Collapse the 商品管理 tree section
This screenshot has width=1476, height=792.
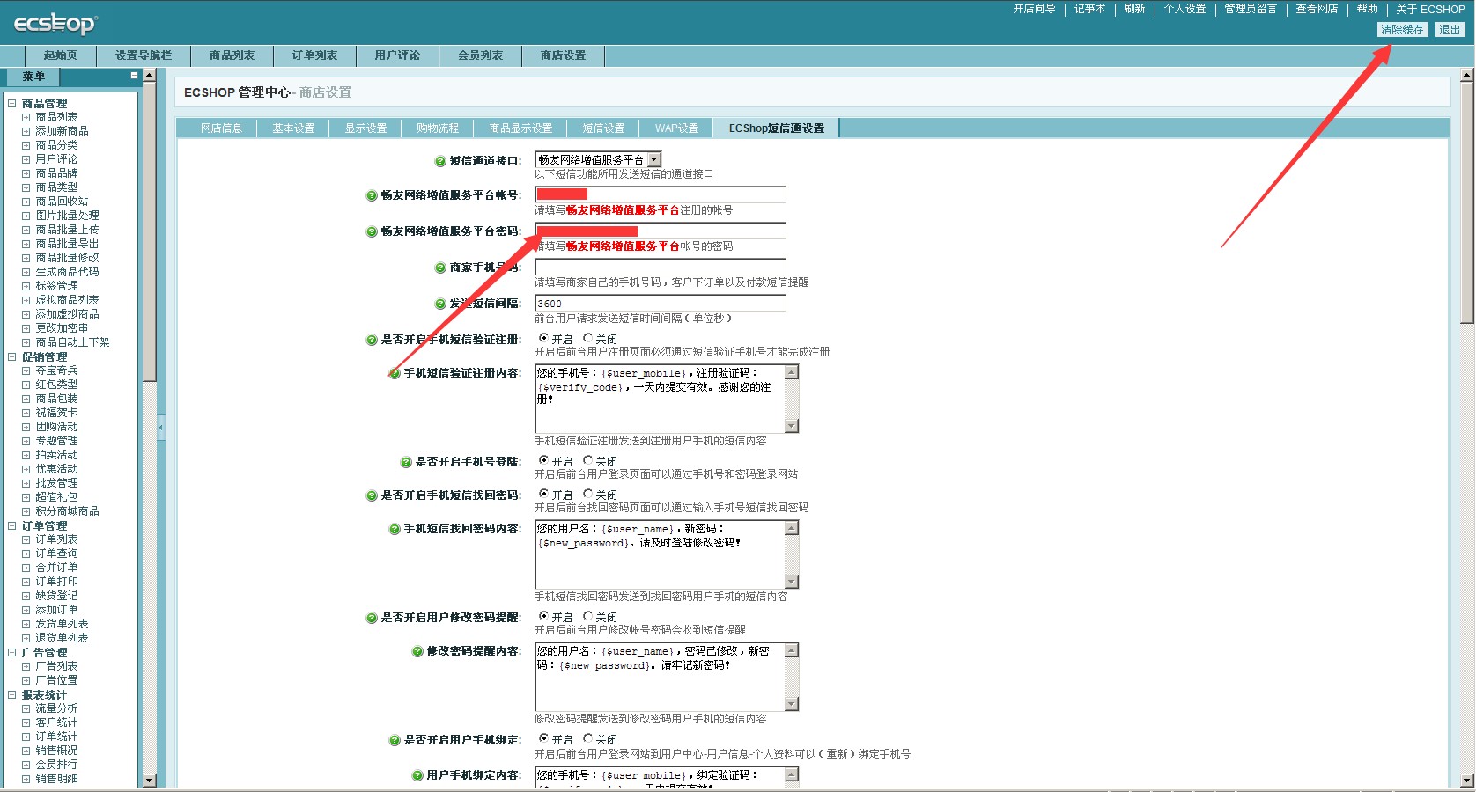click(12, 103)
